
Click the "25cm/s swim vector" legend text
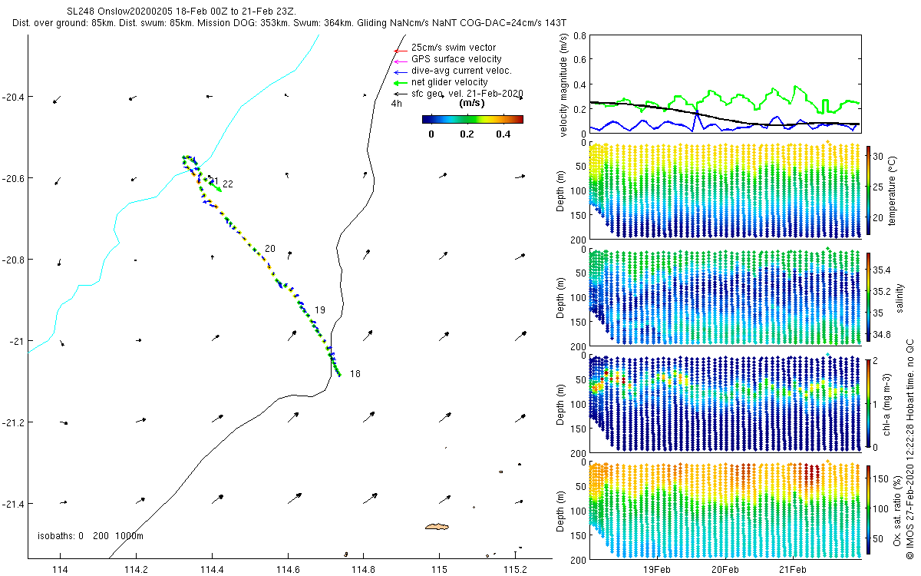click(454, 48)
